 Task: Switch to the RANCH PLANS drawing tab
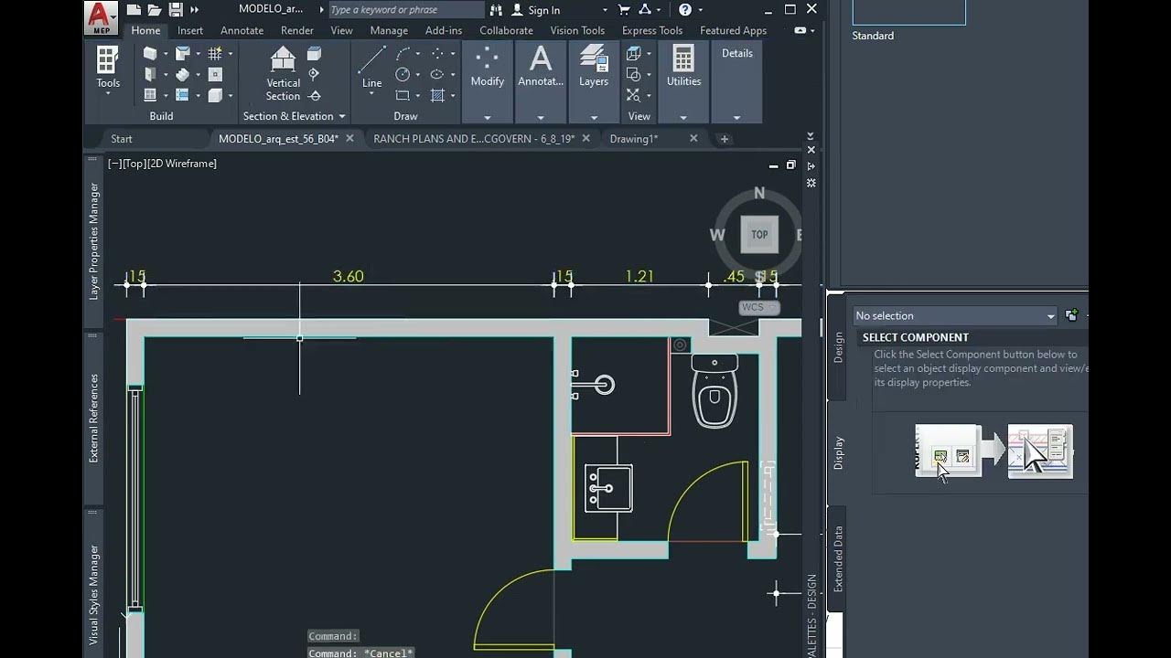[474, 139]
